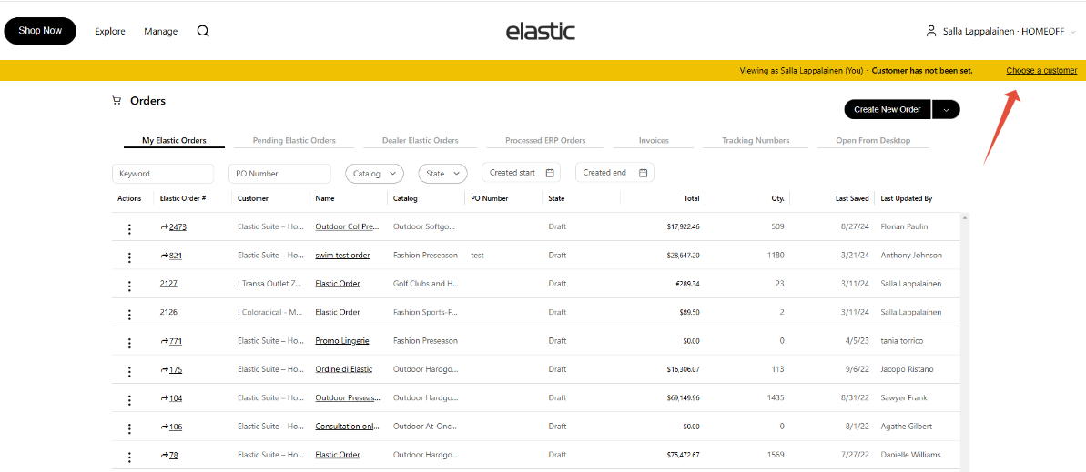Viewport: 1086px width, 472px height.
Task: Click the Total column header
Action: click(691, 198)
